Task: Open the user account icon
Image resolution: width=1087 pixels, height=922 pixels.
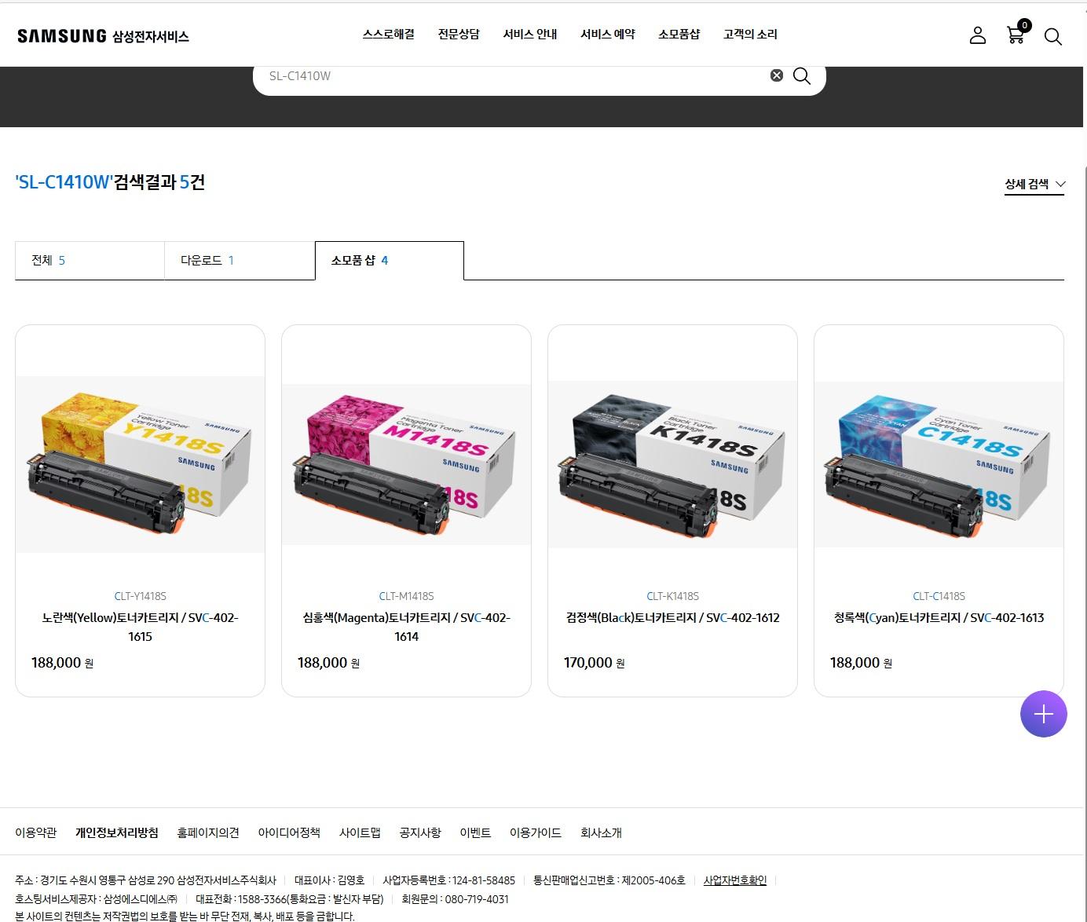Action: pyautogui.click(x=978, y=35)
